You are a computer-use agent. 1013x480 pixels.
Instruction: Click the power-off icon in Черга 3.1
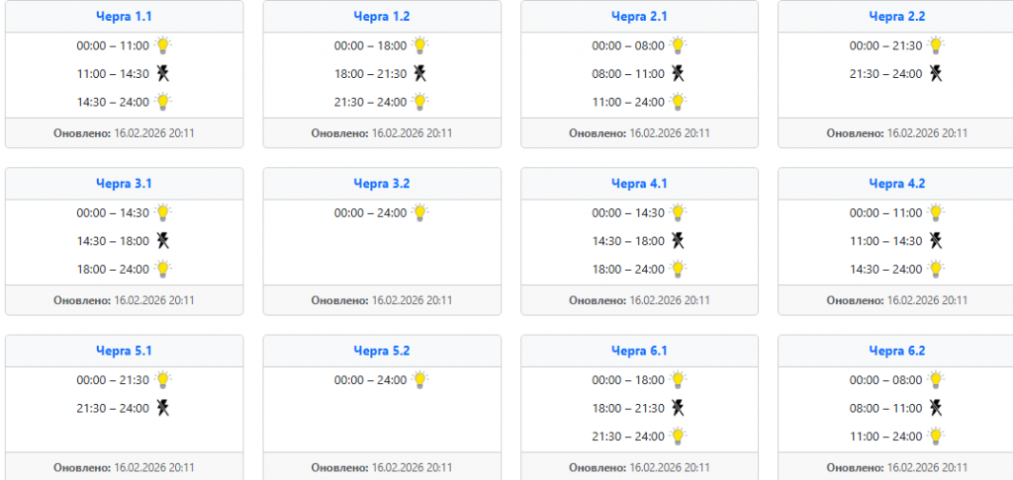[x=163, y=240]
